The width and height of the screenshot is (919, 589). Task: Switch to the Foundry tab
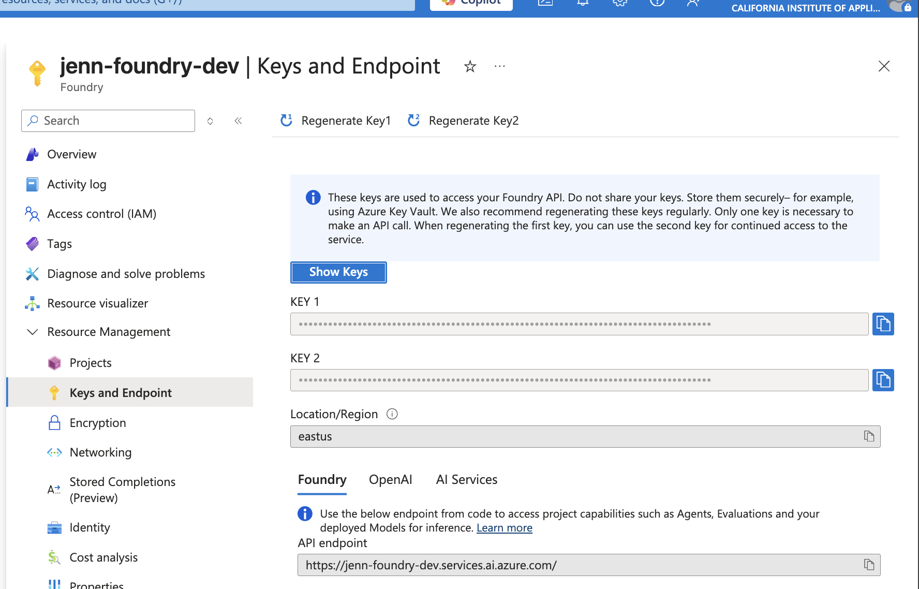pyautogui.click(x=322, y=480)
